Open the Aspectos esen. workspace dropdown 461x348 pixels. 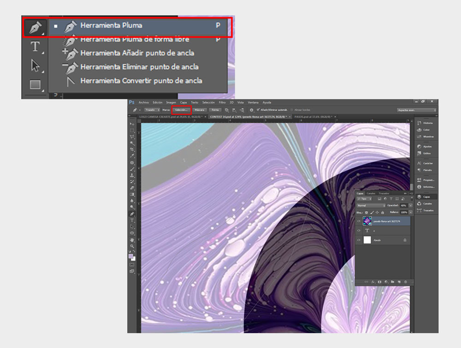click(417, 110)
